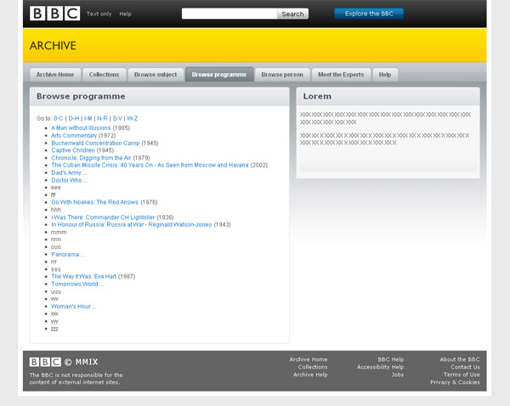This screenshot has width=510, height=406.
Task: Open Browse subject tab
Action: pyautogui.click(x=156, y=75)
